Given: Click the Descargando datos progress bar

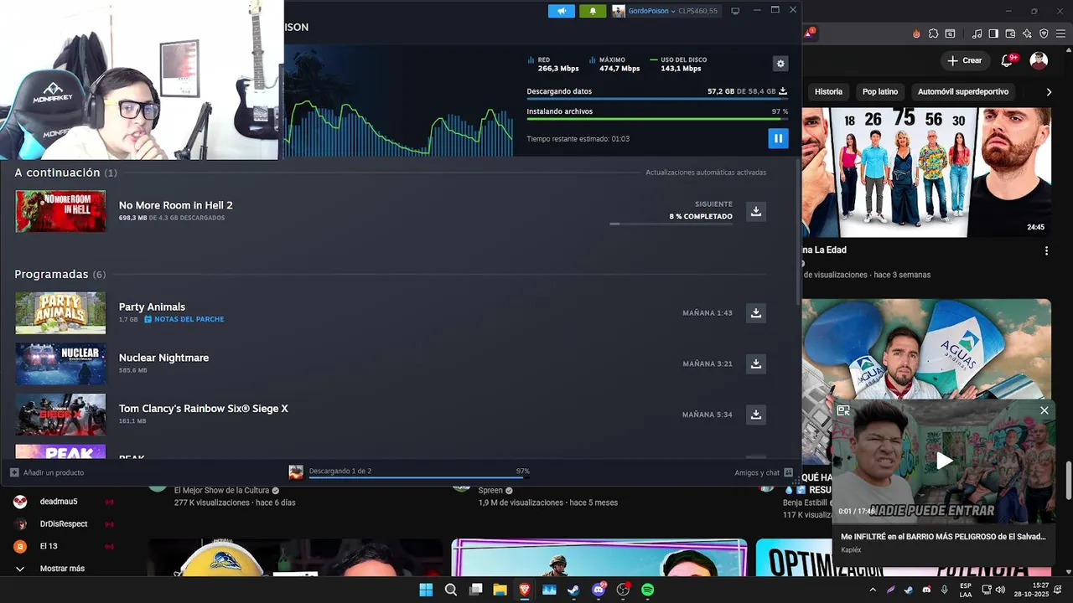Looking at the screenshot, I should pyautogui.click(x=657, y=99).
